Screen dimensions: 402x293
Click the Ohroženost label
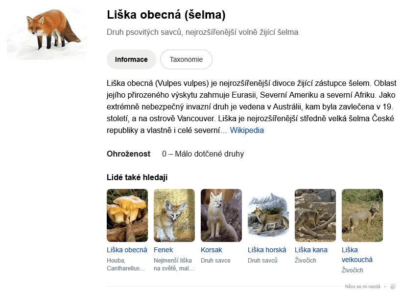tap(128, 154)
